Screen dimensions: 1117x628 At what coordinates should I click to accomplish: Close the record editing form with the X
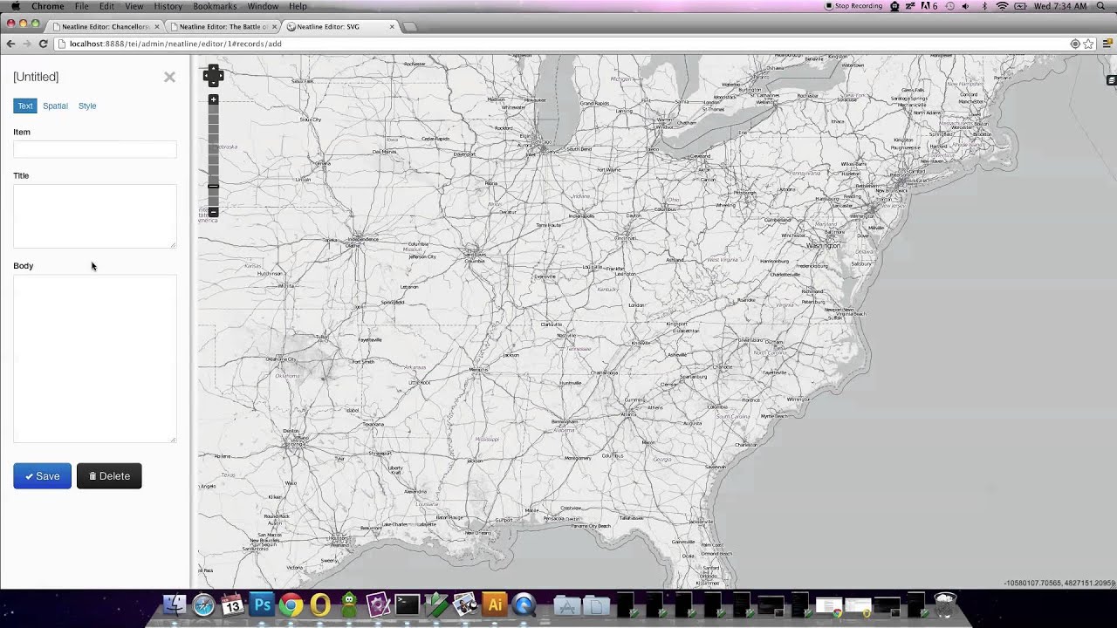click(x=169, y=77)
